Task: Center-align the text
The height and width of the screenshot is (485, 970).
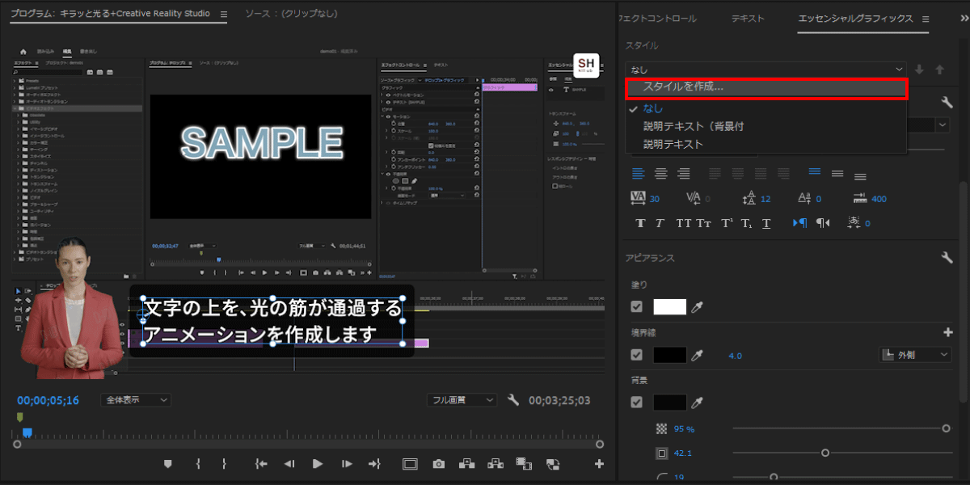Action: pos(661,174)
